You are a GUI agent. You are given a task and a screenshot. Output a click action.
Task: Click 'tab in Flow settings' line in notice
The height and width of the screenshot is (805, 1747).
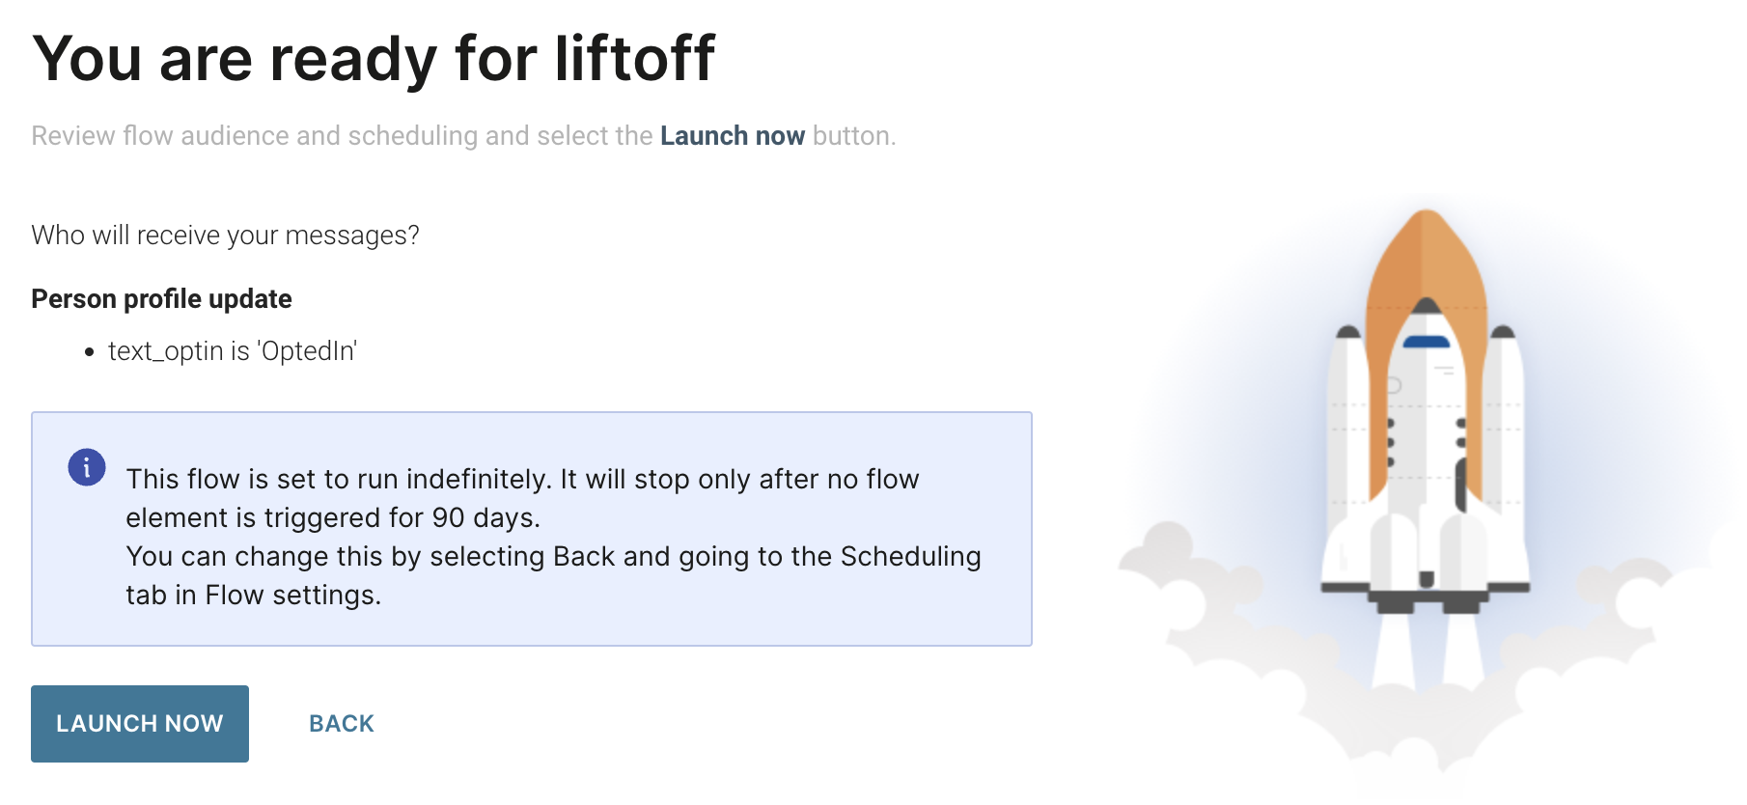point(253,596)
